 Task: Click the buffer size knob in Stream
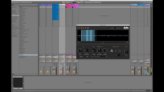click(86, 51)
